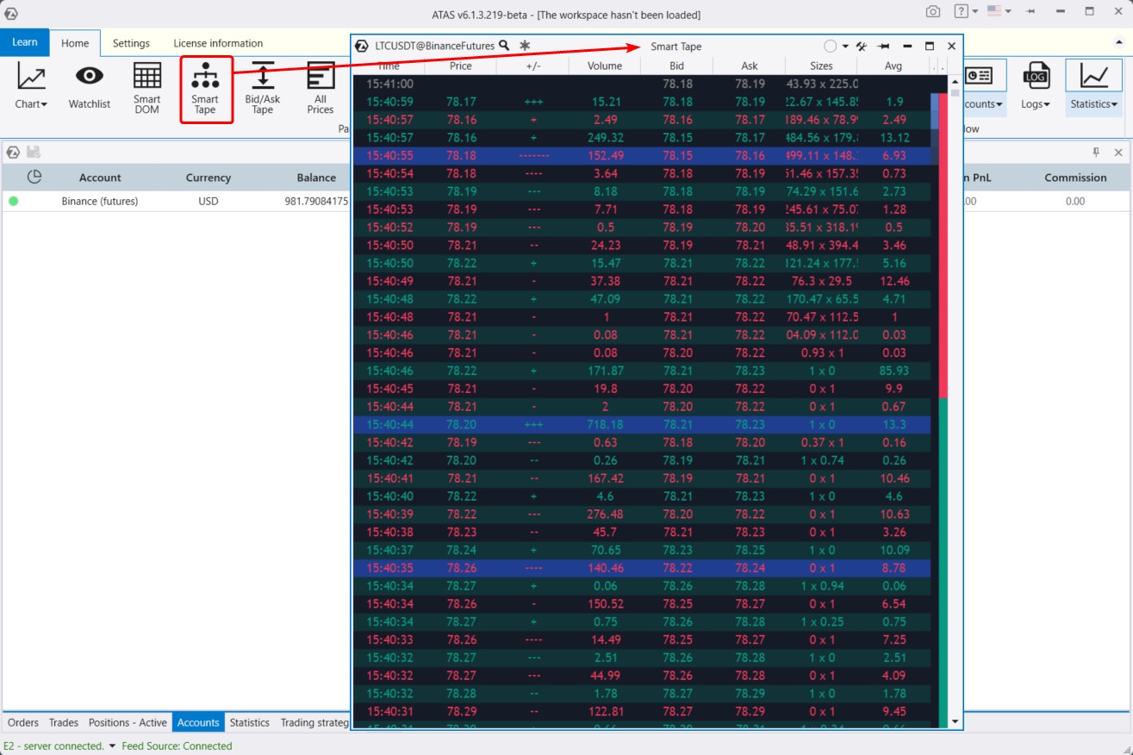The height and width of the screenshot is (755, 1133).
Task: Click the snowflake freeze icon in Smart Tape
Action: (x=525, y=46)
